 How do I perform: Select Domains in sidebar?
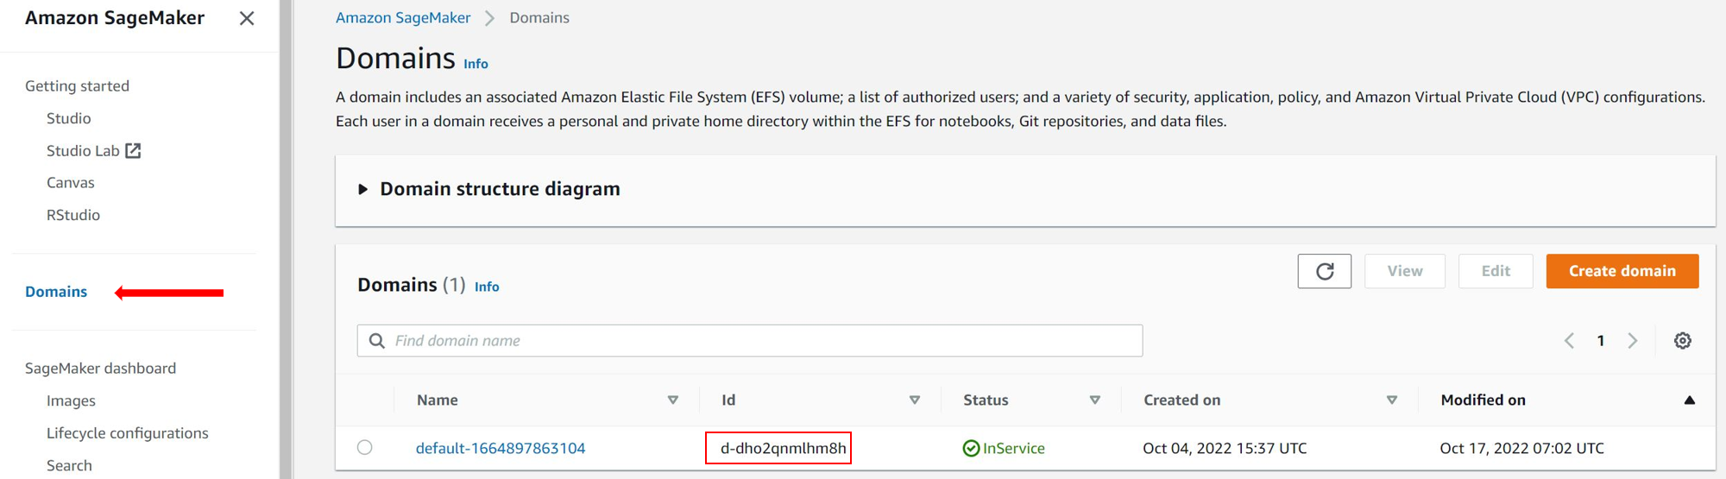click(x=56, y=292)
